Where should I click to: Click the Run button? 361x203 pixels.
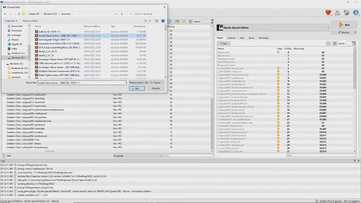point(344,25)
